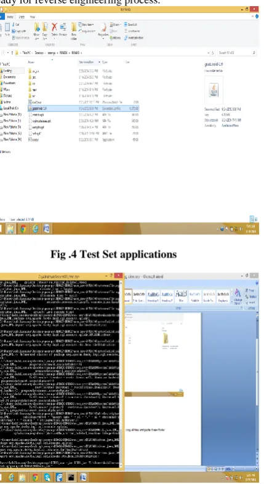The width and height of the screenshot is (264, 484).
Task: Select Pictures in the Explorer navigation pane
Action: point(7,96)
